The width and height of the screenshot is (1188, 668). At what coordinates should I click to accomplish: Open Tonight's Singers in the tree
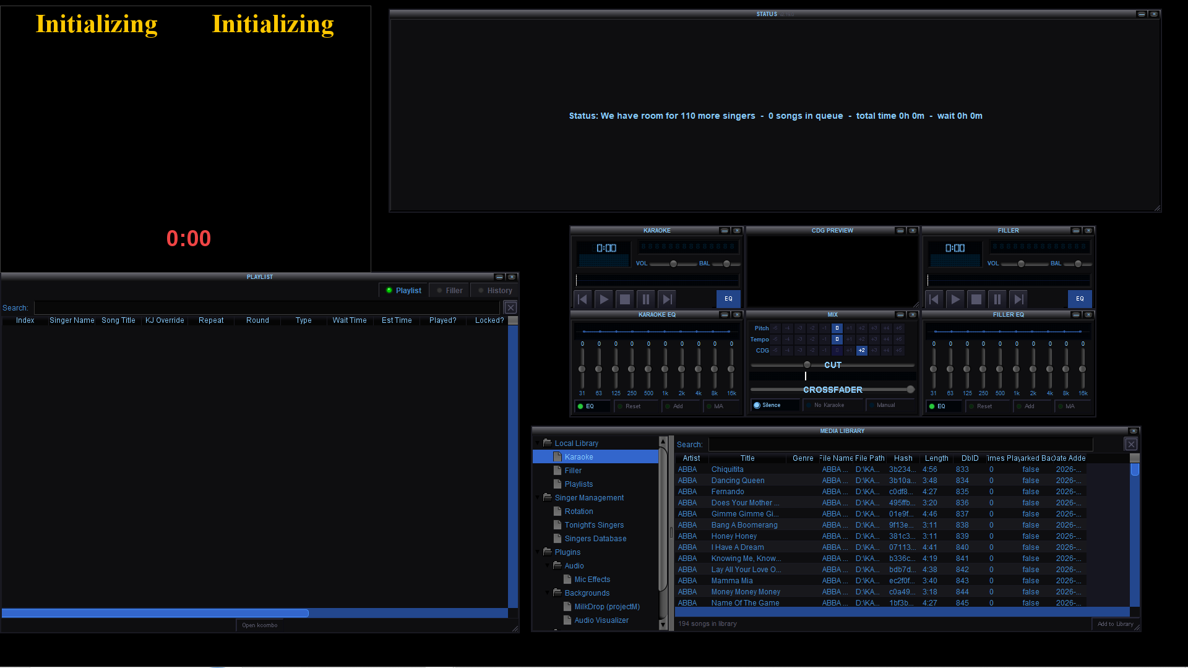594,525
